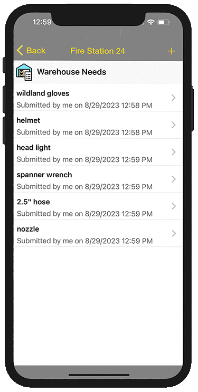The image size is (198, 392).
Task: Tap the plus icon to add a need
Action: 171,51
